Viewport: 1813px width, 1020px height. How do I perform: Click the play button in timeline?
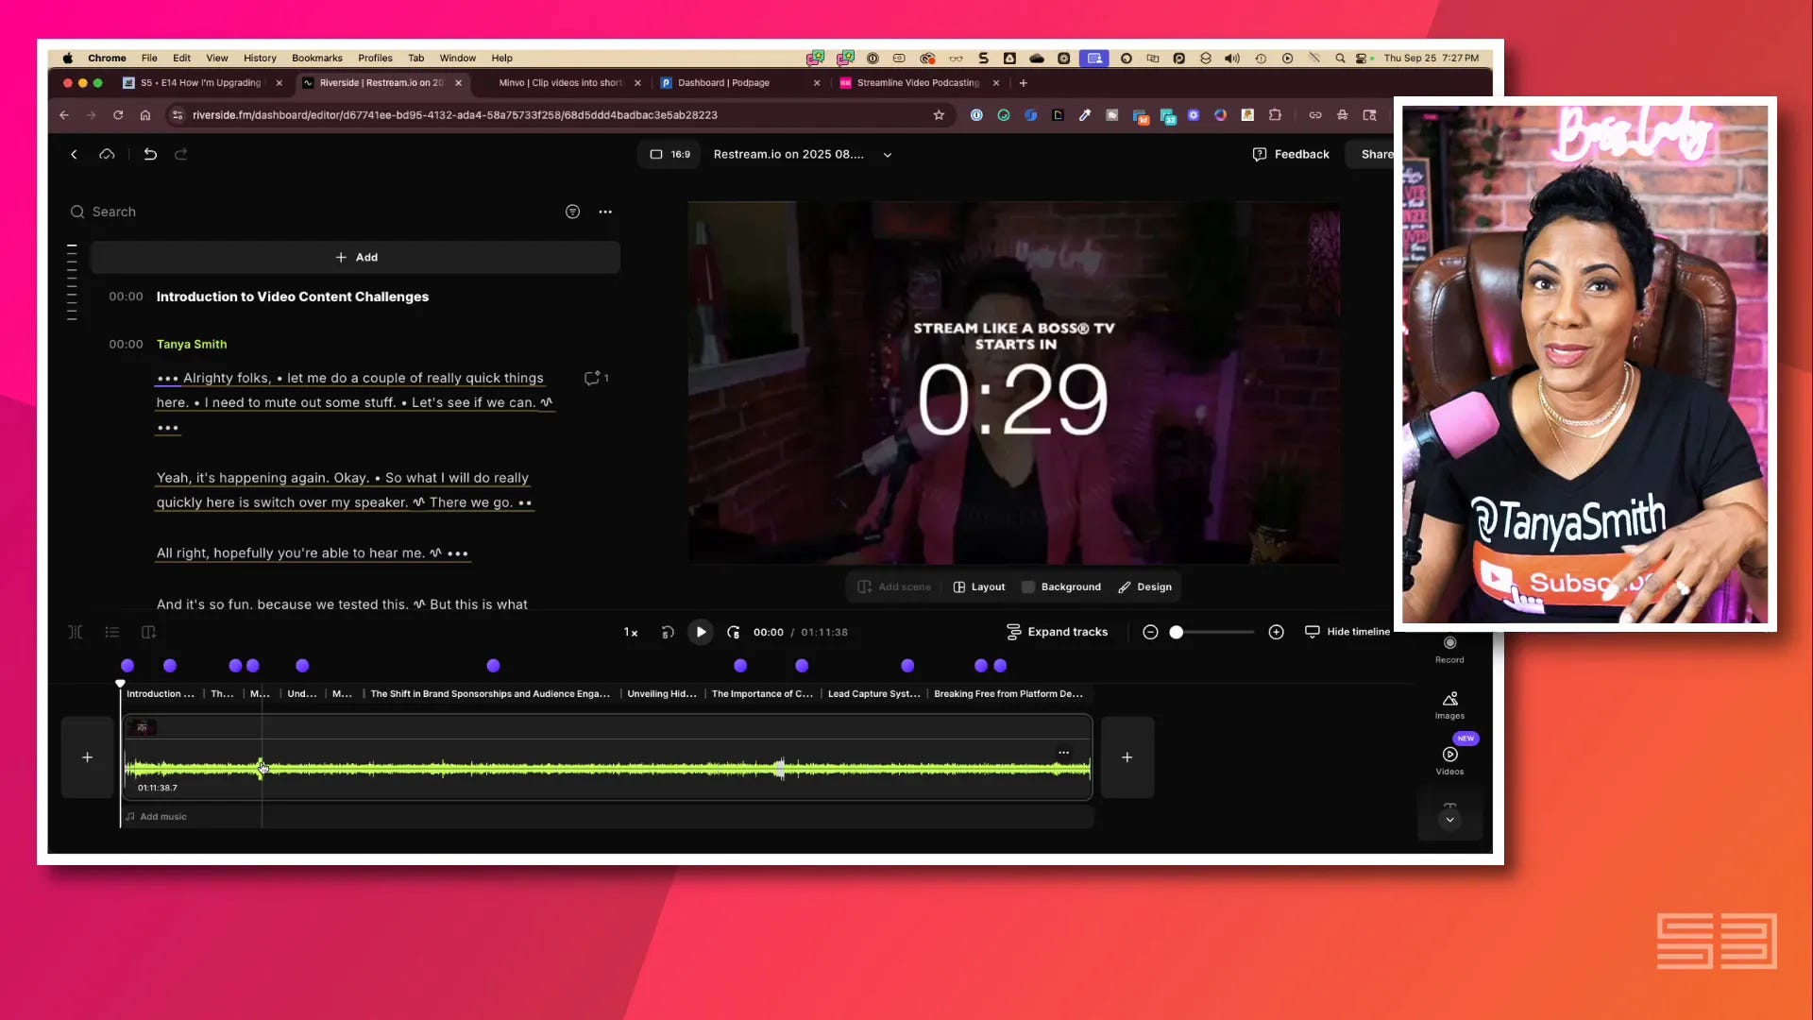click(x=701, y=632)
